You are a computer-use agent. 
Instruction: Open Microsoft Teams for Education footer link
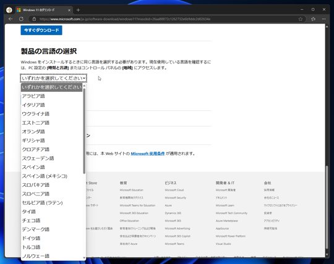pyautogui.click(x=137, y=205)
